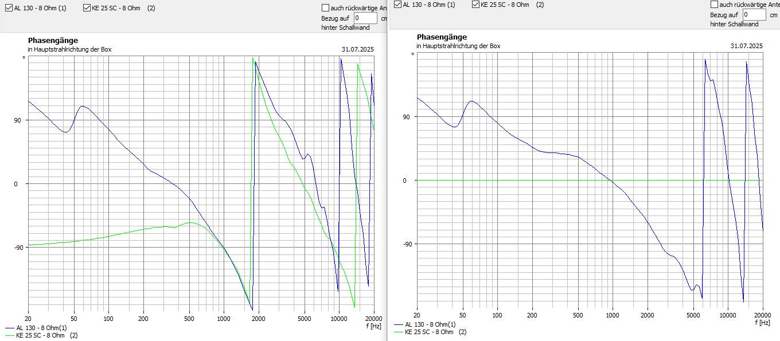Click the date 31.07.2025 in right window

pos(747,46)
